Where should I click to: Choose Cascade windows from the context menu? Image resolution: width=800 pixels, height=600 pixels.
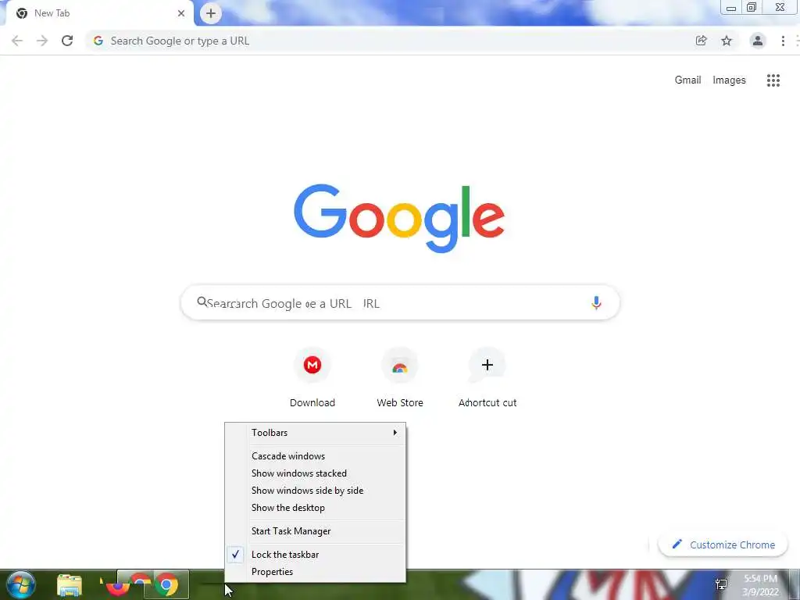coord(316,456)
